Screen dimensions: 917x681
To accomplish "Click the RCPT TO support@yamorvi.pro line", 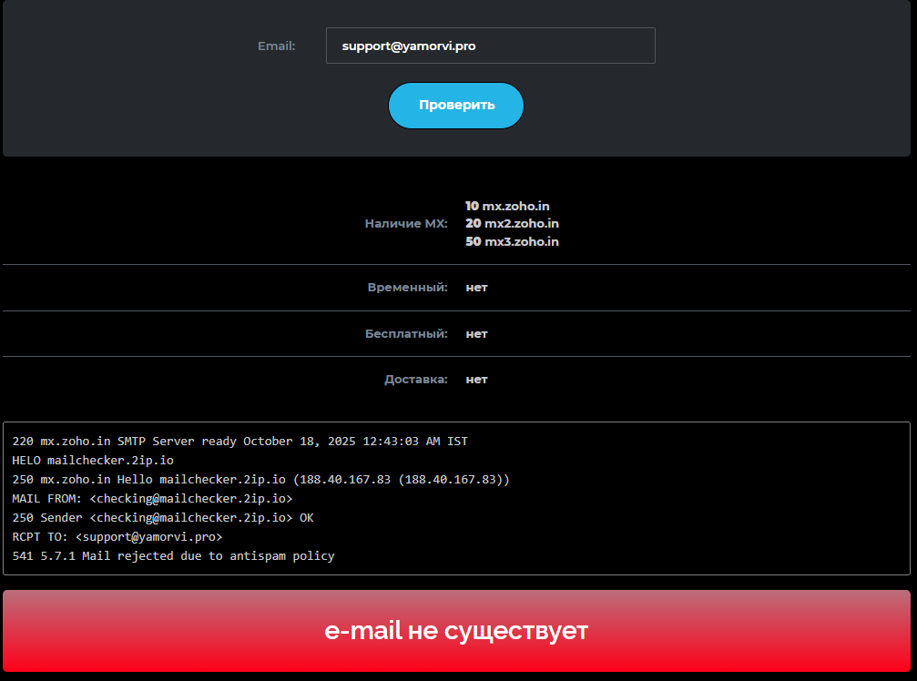I will (x=117, y=536).
